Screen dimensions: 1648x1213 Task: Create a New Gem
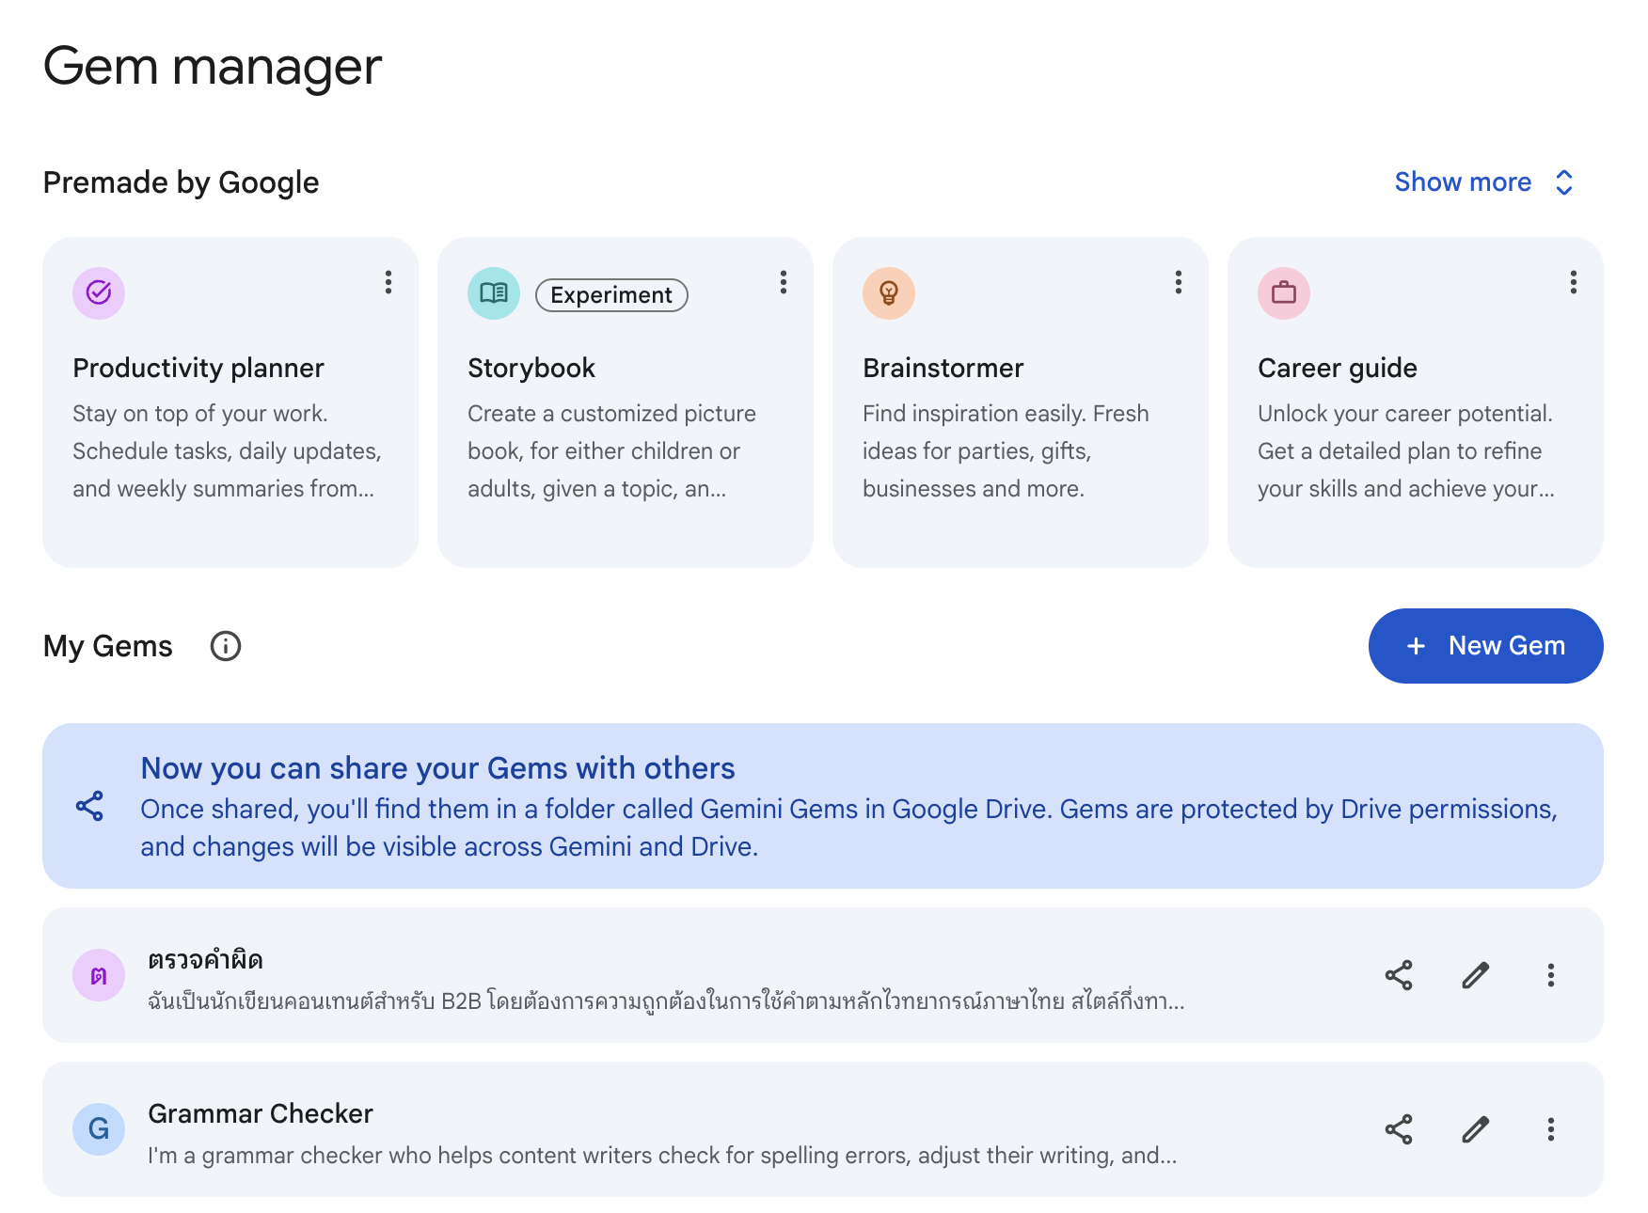[x=1485, y=646]
